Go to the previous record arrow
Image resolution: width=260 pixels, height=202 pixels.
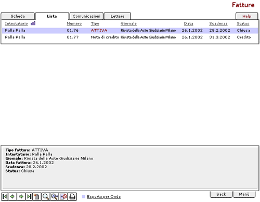pos(12,196)
